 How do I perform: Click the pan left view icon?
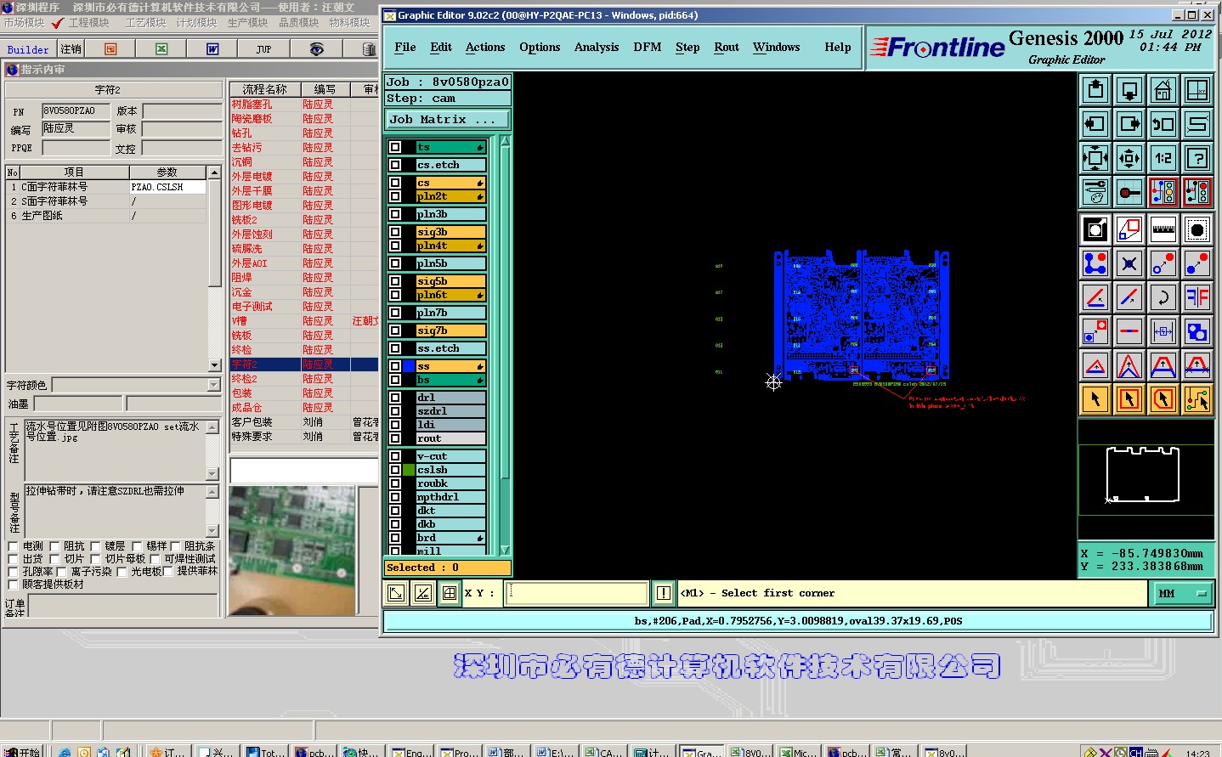tap(1095, 124)
